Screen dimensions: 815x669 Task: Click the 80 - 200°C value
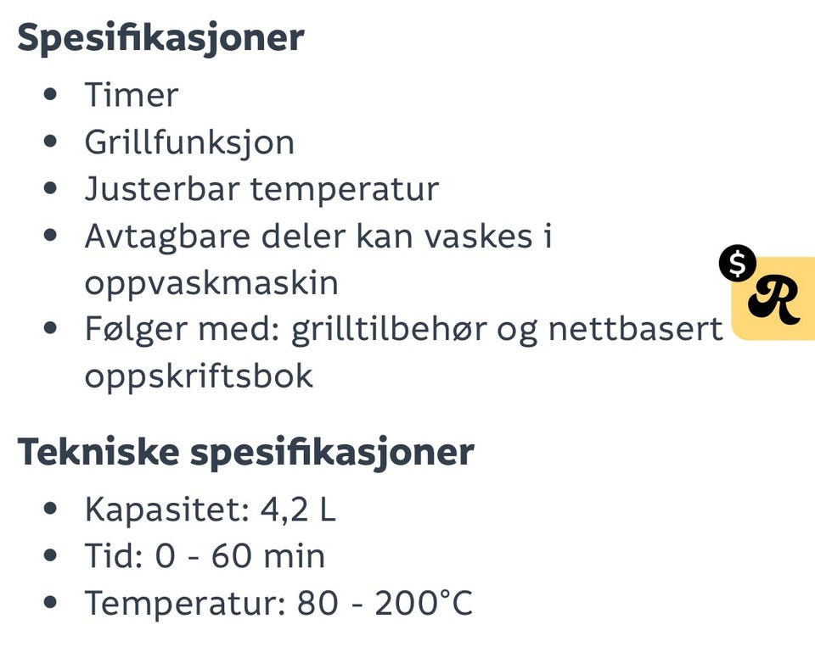pos(385,603)
